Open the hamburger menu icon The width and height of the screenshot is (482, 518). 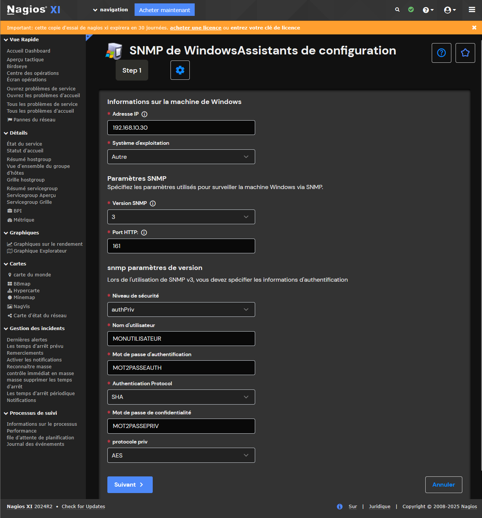pyautogui.click(x=472, y=10)
